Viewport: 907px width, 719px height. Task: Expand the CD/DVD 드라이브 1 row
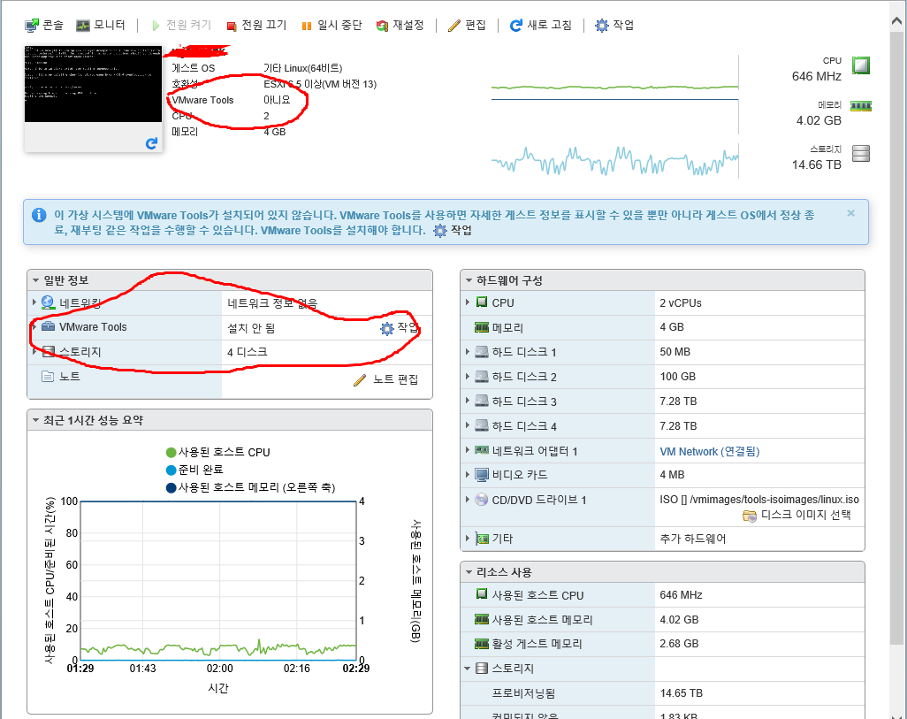[468, 499]
